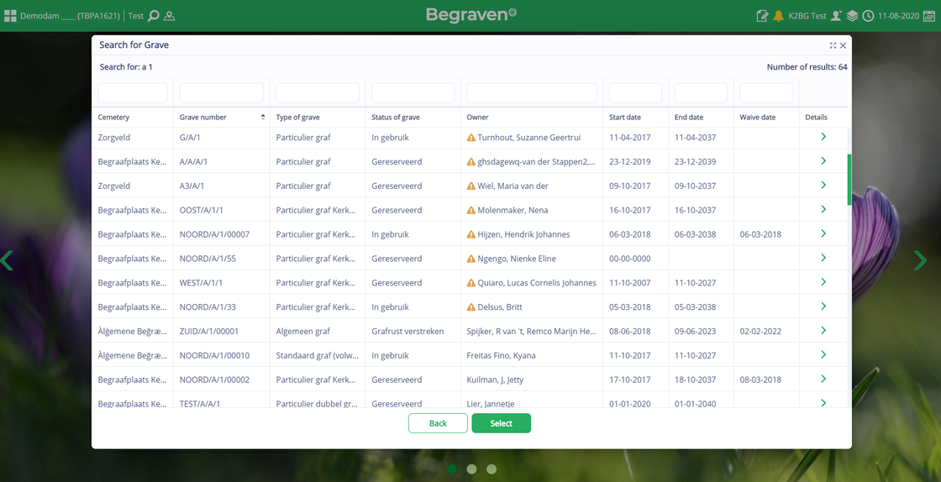Image resolution: width=941 pixels, height=482 pixels.
Task: Go to next slide with right arrow
Action: (920, 260)
